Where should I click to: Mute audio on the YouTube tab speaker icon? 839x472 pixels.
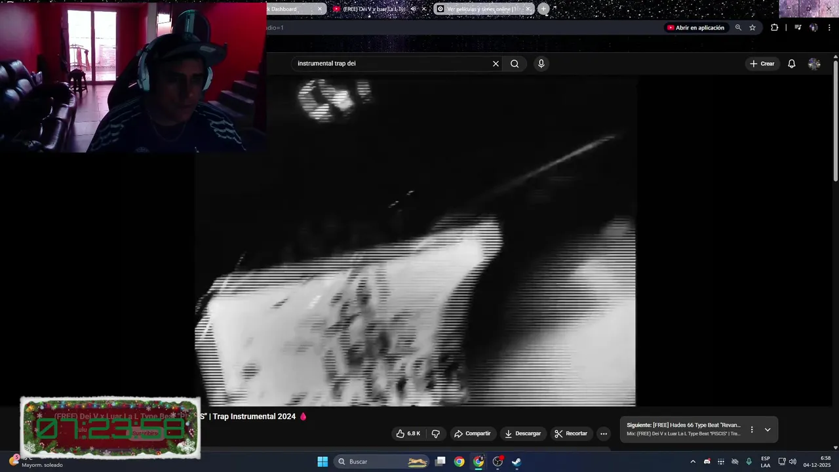(x=413, y=9)
